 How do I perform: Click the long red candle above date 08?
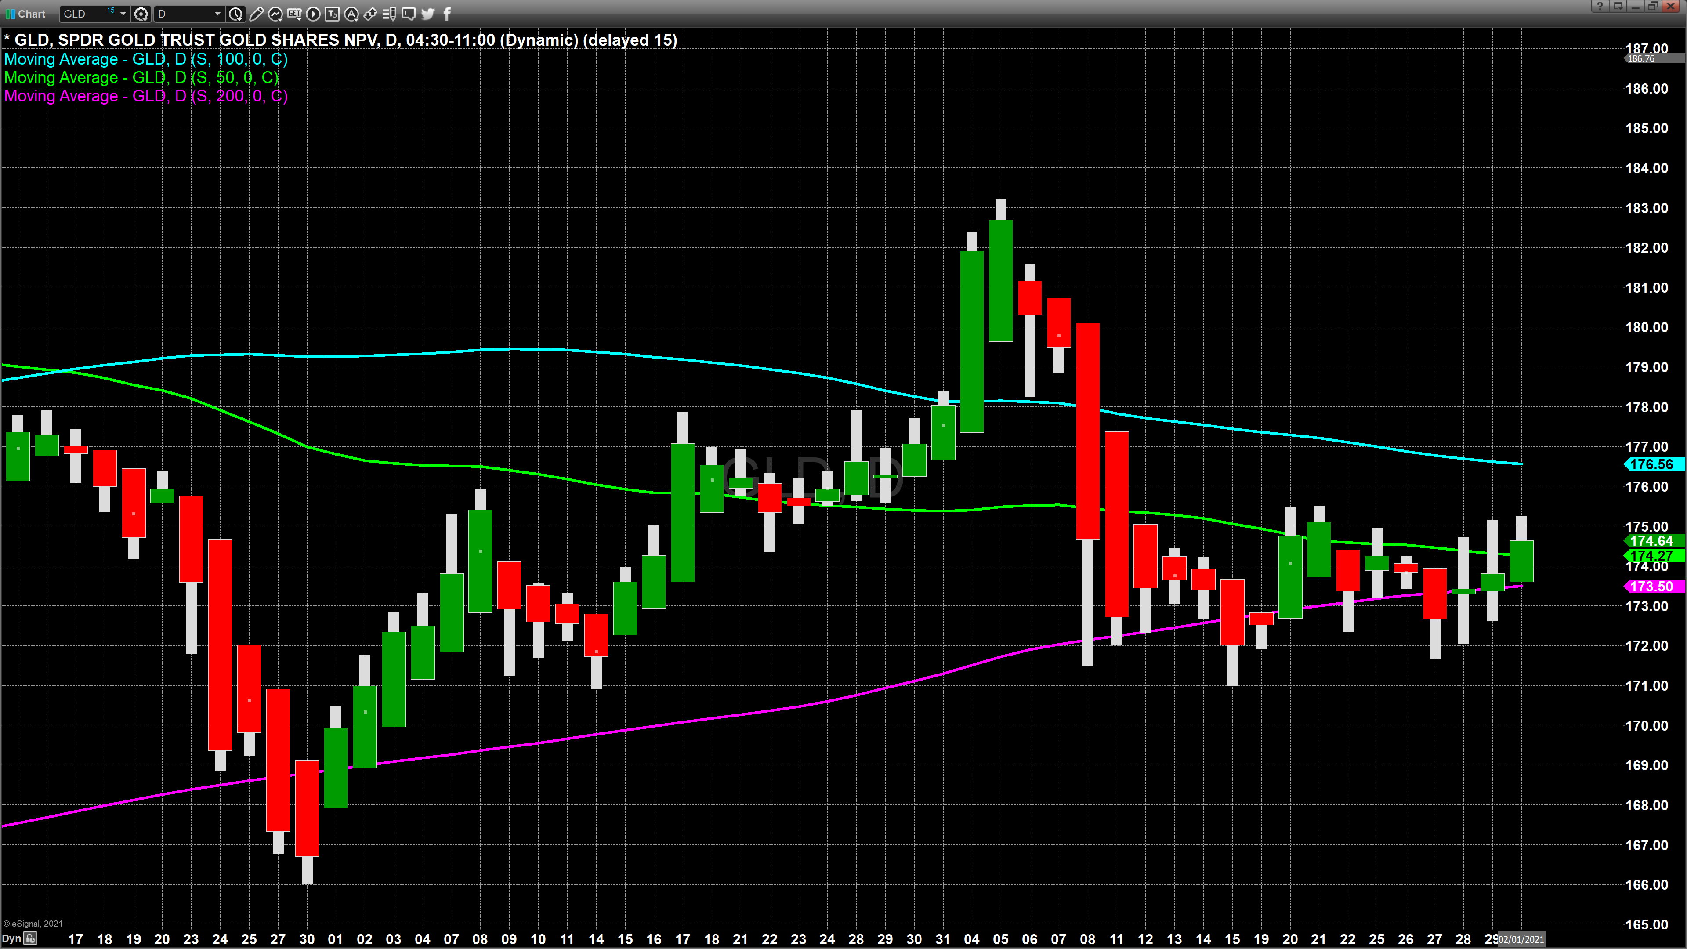pos(1088,431)
